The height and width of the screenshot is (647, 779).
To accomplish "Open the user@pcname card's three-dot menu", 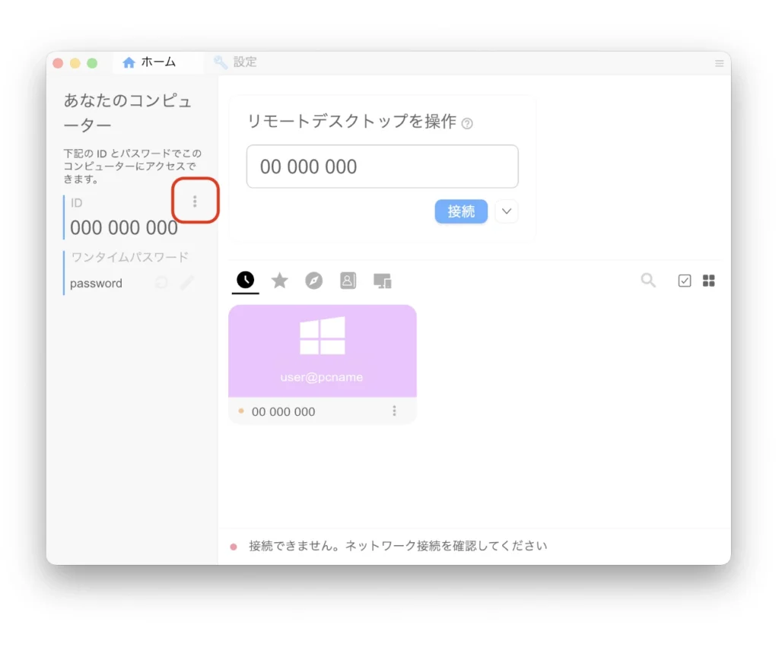I will (394, 411).
